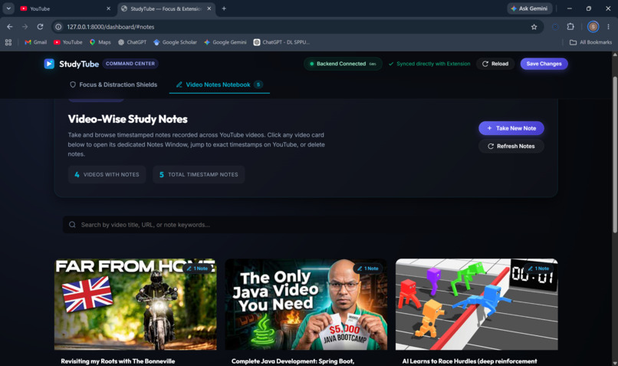This screenshot has height=366, width=618.
Task: Open the All Bookmarks folder
Action: coord(590,42)
